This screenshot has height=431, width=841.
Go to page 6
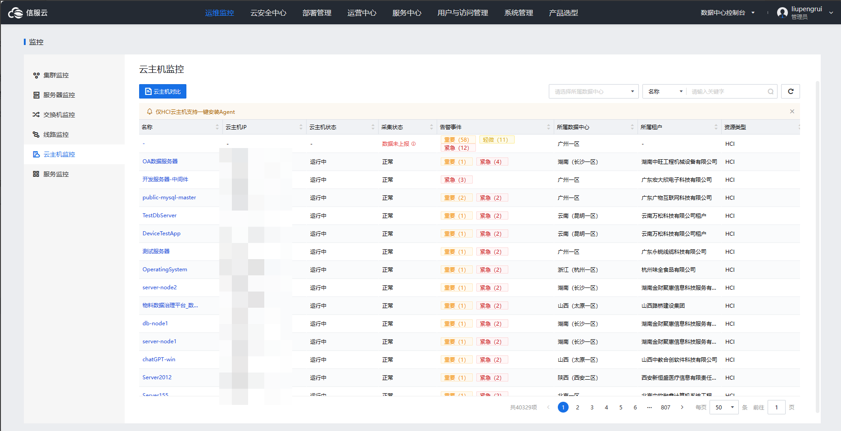pyautogui.click(x=635, y=407)
